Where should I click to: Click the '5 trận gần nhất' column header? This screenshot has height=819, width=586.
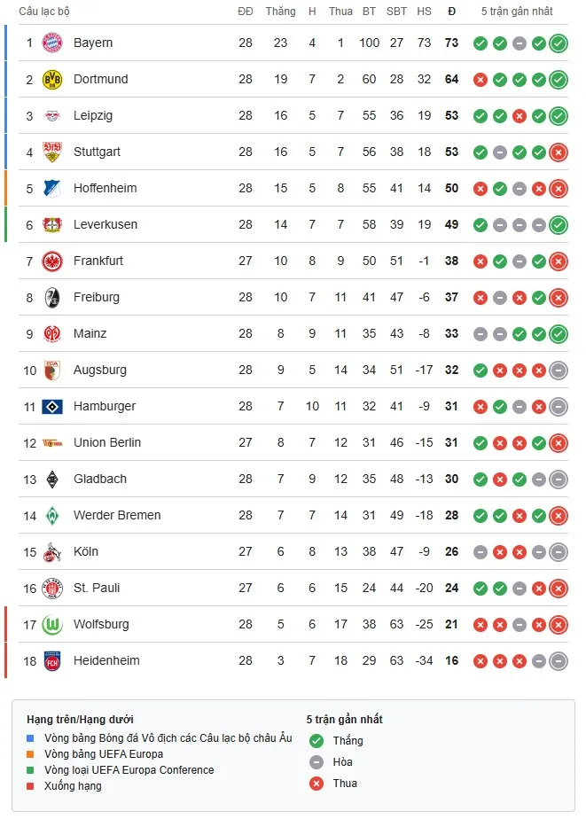[x=519, y=12]
